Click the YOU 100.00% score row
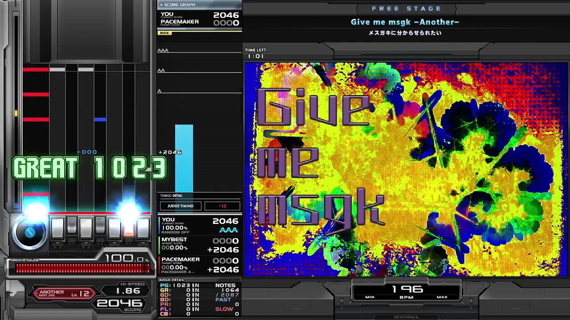The width and height of the screenshot is (570, 320). coord(200,225)
